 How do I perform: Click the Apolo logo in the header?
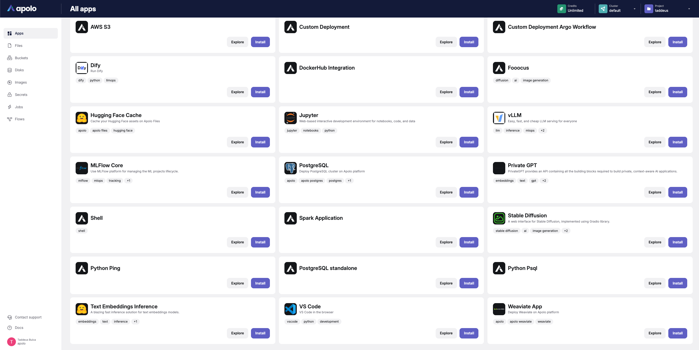click(x=22, y=9)
